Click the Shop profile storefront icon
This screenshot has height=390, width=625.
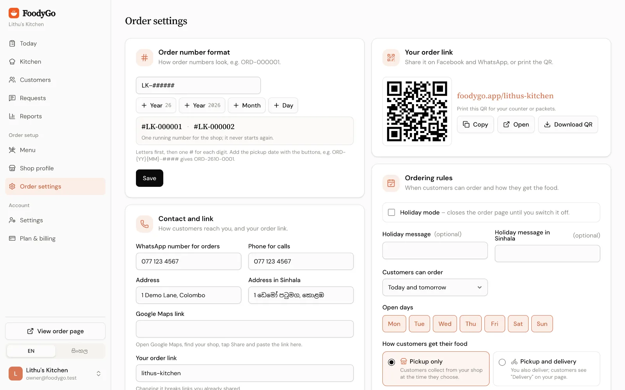[12, 168]
